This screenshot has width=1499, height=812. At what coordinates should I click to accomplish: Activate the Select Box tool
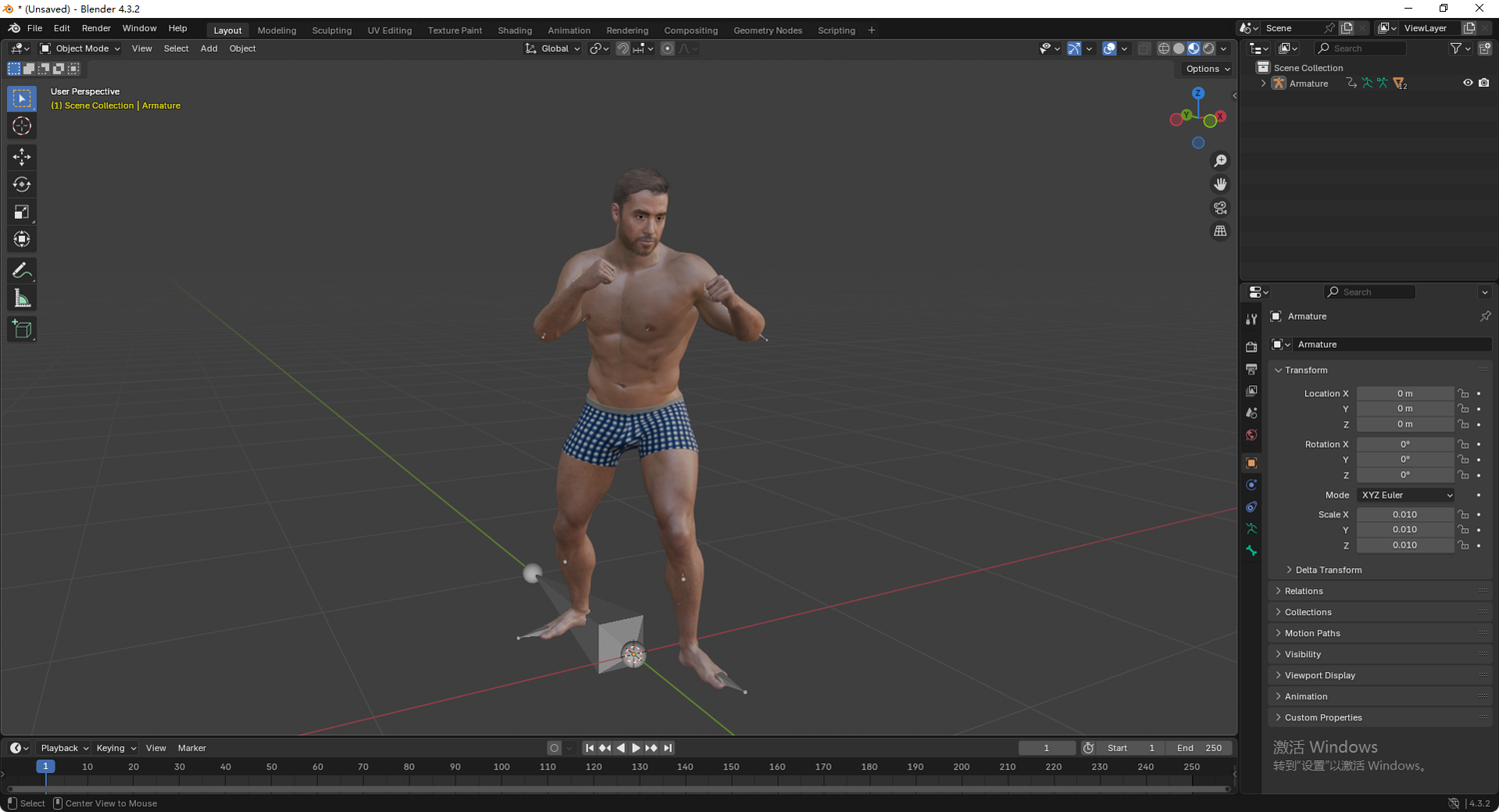(x=22, y=98)
